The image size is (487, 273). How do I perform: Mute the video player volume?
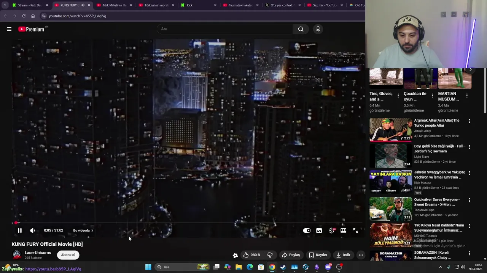pos(33,231)
